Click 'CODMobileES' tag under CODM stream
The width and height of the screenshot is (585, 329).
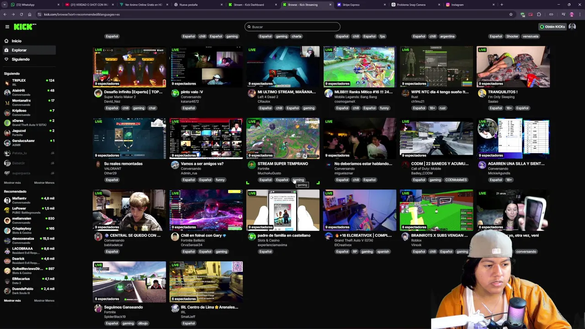coord(456,180)
